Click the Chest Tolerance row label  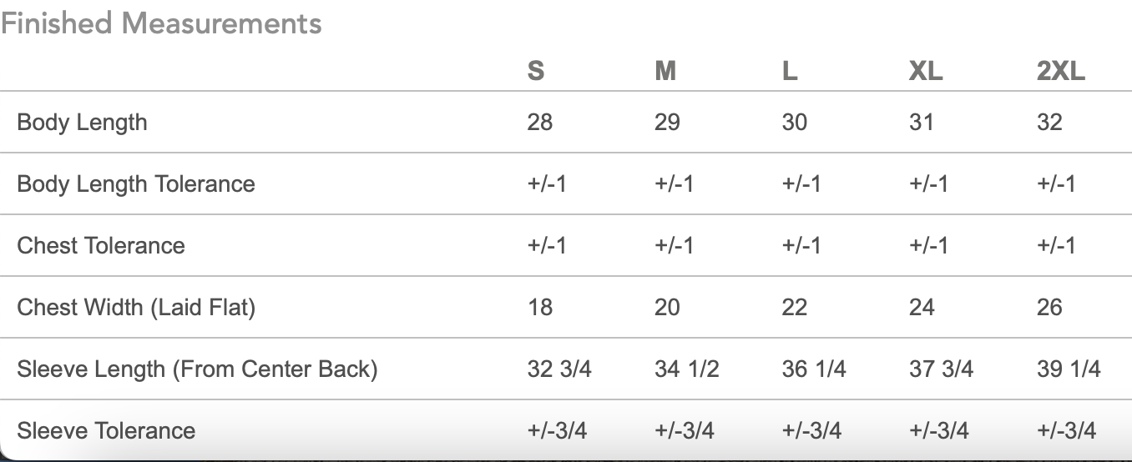pyautogui.click(x=101, y=245)
